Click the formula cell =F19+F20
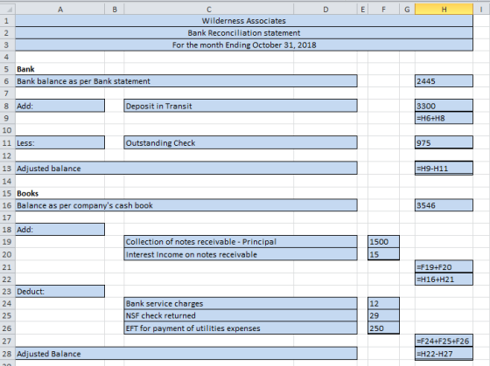Screen dimensions: 490x366 [444, 266]
